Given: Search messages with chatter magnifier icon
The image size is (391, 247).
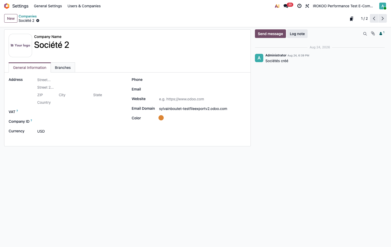Looking at the screenshot, I should (365, 34).
